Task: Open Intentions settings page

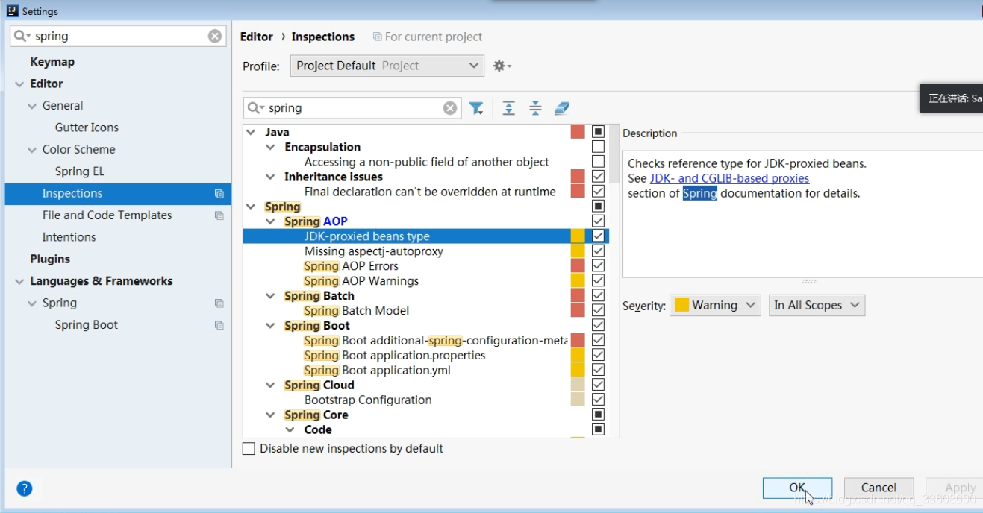Action: [x=69, y=237]
